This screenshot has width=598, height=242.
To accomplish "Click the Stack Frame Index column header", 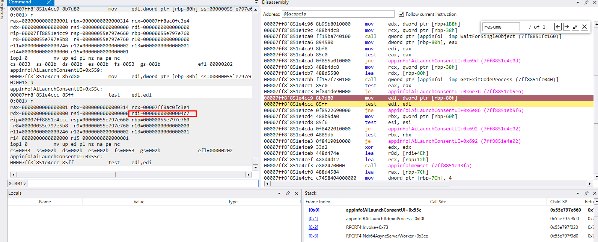I will [318, 202].
